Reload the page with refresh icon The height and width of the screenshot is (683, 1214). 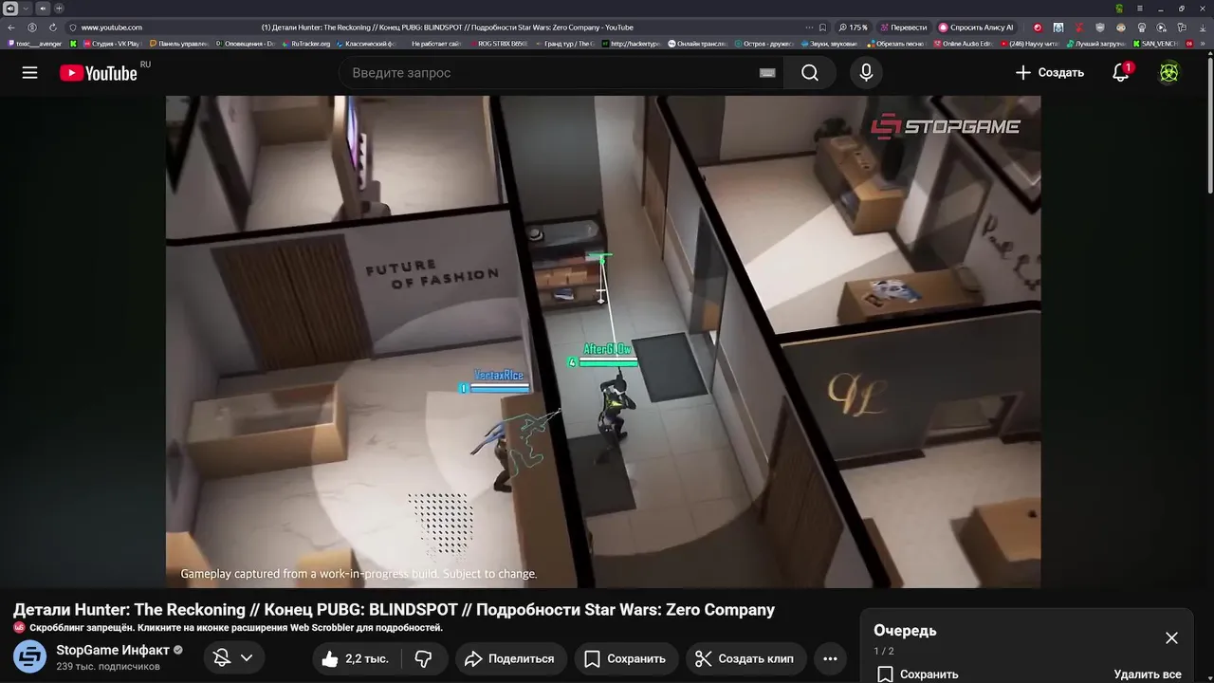pyautogui.click(x=52, y=28)
